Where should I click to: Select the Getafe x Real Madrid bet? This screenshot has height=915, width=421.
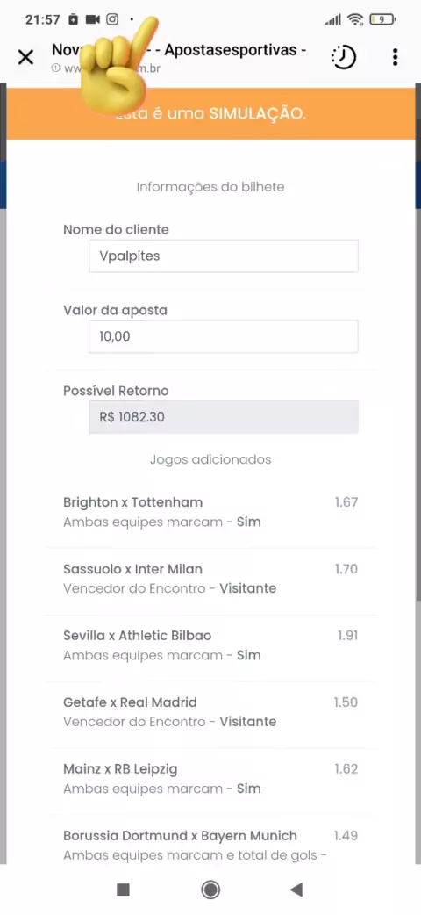210,712
